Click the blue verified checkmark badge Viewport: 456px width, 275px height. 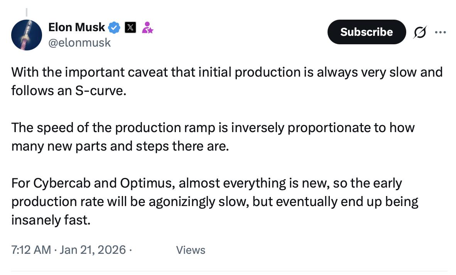click(114, 28)
